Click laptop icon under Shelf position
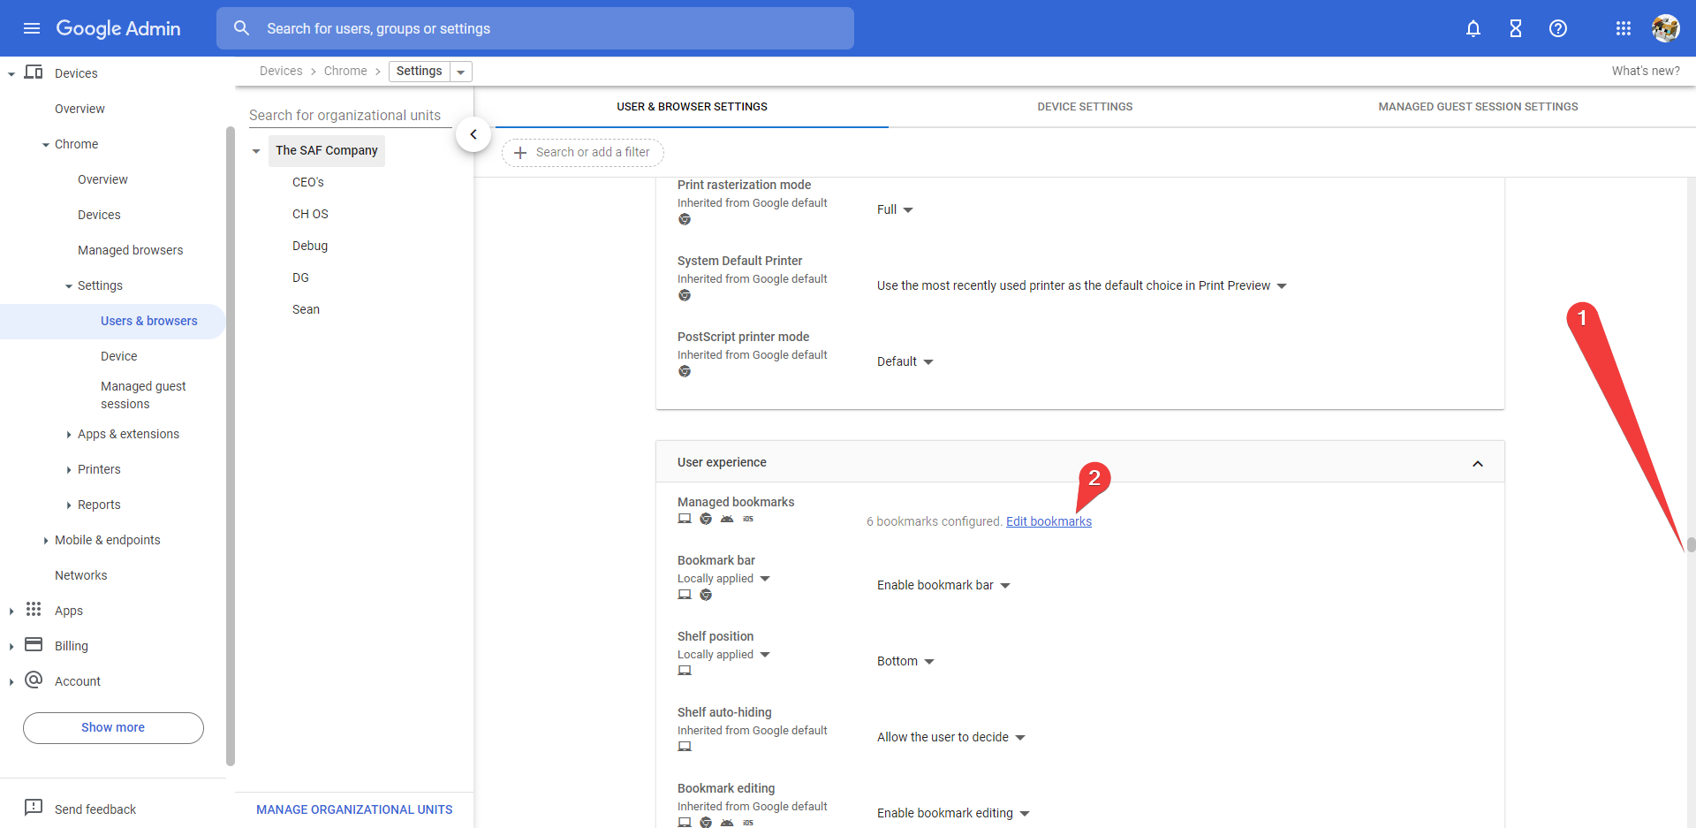Viewport: 1696px width, 828px height. point(685,671)
